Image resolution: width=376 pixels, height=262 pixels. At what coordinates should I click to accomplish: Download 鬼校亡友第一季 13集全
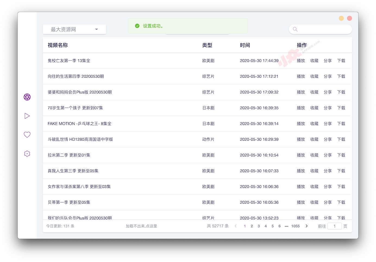pyautogui.click(x=341, y=61)
